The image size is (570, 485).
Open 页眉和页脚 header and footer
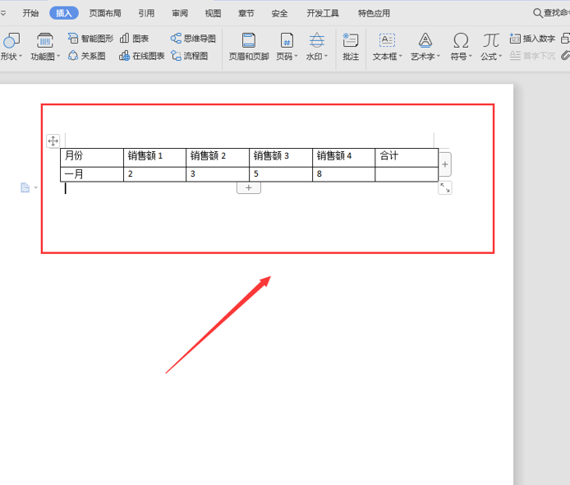tap(249, 47)
